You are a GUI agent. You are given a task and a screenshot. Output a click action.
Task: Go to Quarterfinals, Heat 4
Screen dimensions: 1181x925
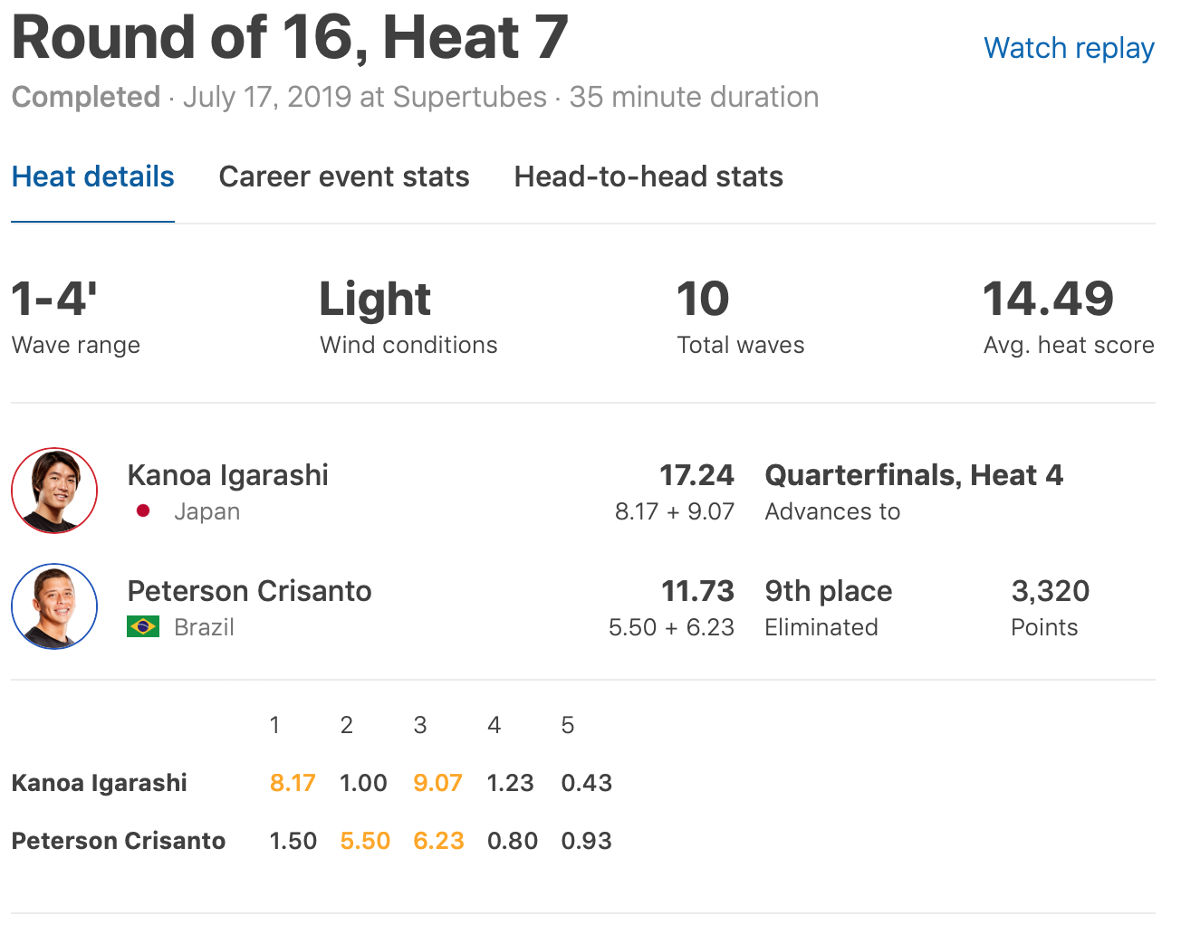[914, 475]
